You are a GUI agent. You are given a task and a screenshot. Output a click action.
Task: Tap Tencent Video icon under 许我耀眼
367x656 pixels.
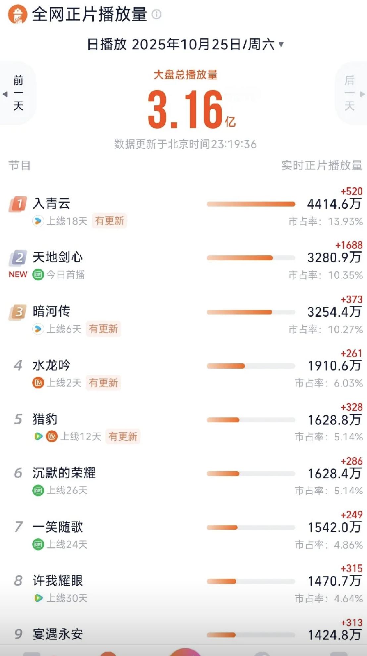pos(38,598)
